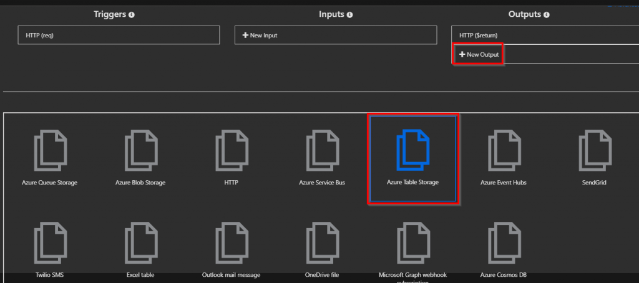The width and height of the screenshot is (639, 283).
Task: Click the info icon beside Triggers
Action: click(132, 15)
